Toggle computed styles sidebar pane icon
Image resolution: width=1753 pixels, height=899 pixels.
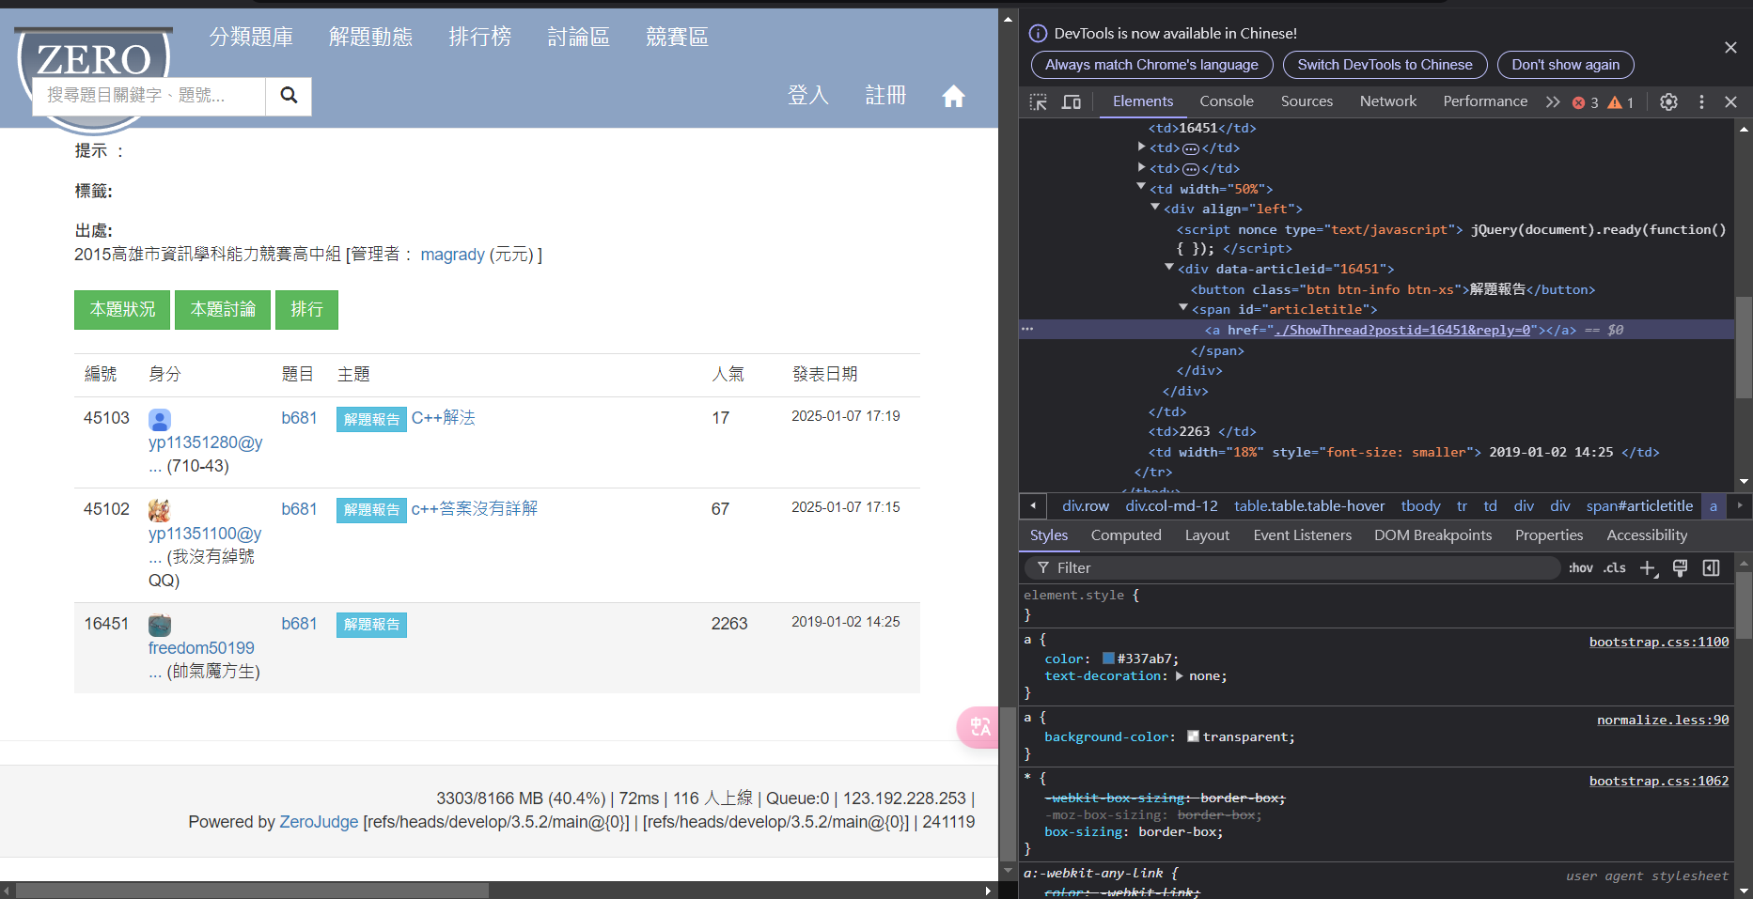pyautogui.click(x=1712, y=568)
